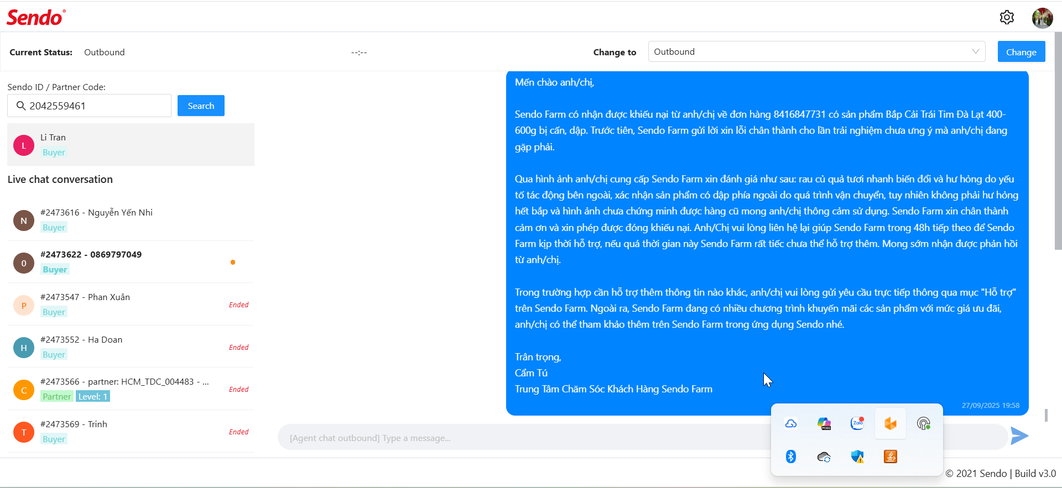Click the Buyer tag under Li Tran

pos(54,153)
